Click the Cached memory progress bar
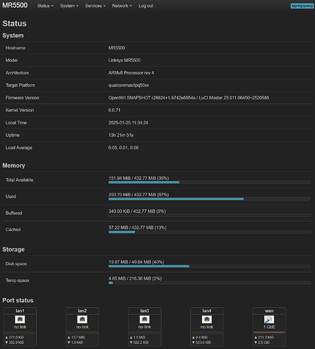This screenshot has height=349, width=315. [210, 232]
